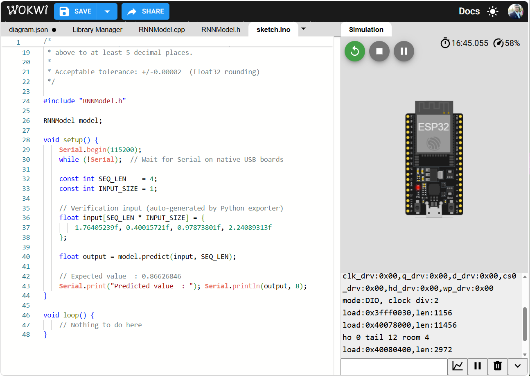Image resolution: width=530 pixels, height=376 pixels.
Task: Click the simulation timer stopwatch icon
Action: (445, 43)
